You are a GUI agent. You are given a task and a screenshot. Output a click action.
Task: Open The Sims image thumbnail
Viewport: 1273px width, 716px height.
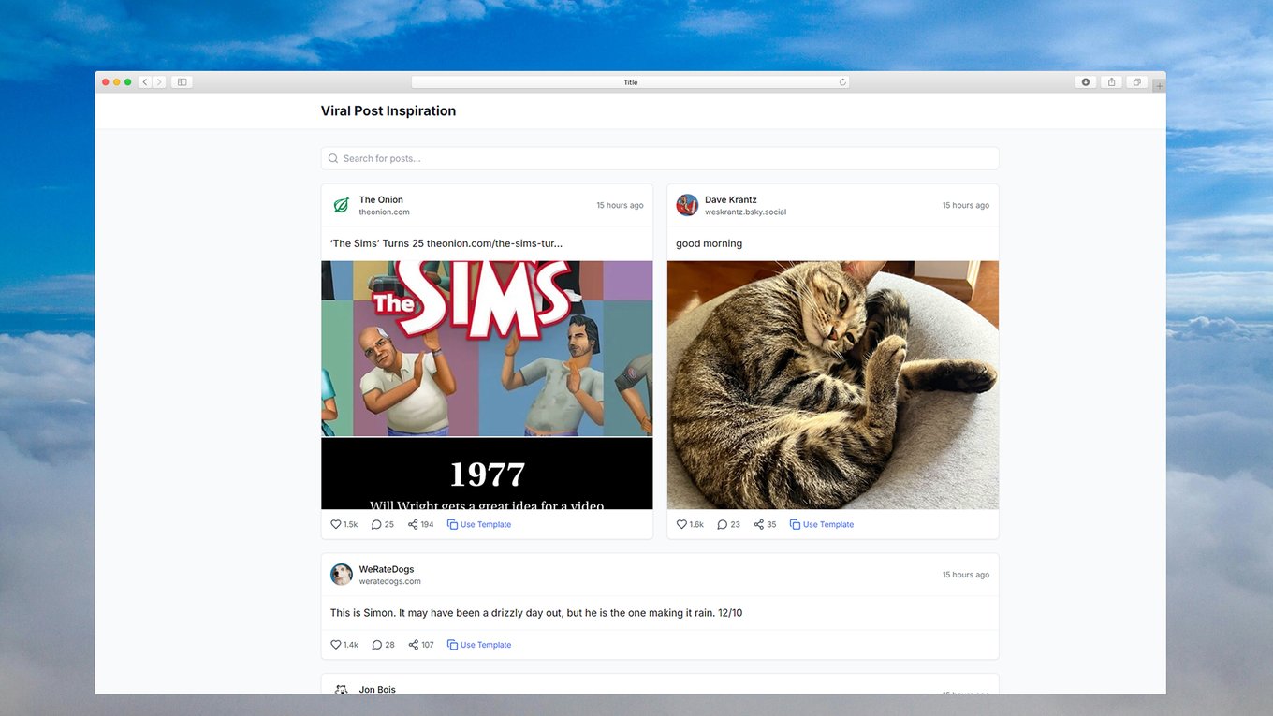(x=487, y=385)
